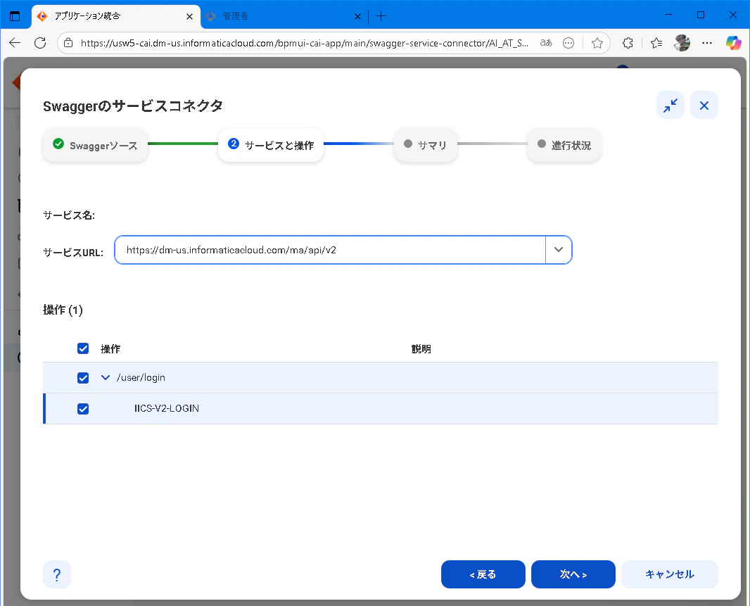The image size is (750, 606).
Task: Open the help question mark button
Action: [x=57, y=574]
